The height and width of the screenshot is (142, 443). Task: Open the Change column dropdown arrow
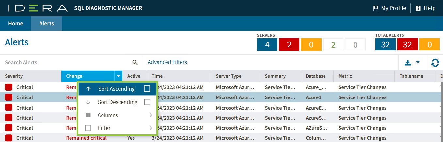[x=118, y=76]
